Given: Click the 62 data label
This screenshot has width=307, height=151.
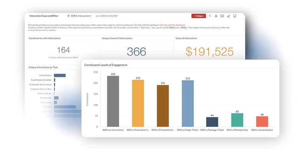Looking at the screenshot, I should (x=237, y=111).
